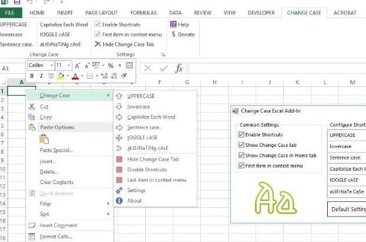Viewport: 366px width, 242px height.
Task: Click Capitalize Each Word ribbon button
Action: pos(64,24)
